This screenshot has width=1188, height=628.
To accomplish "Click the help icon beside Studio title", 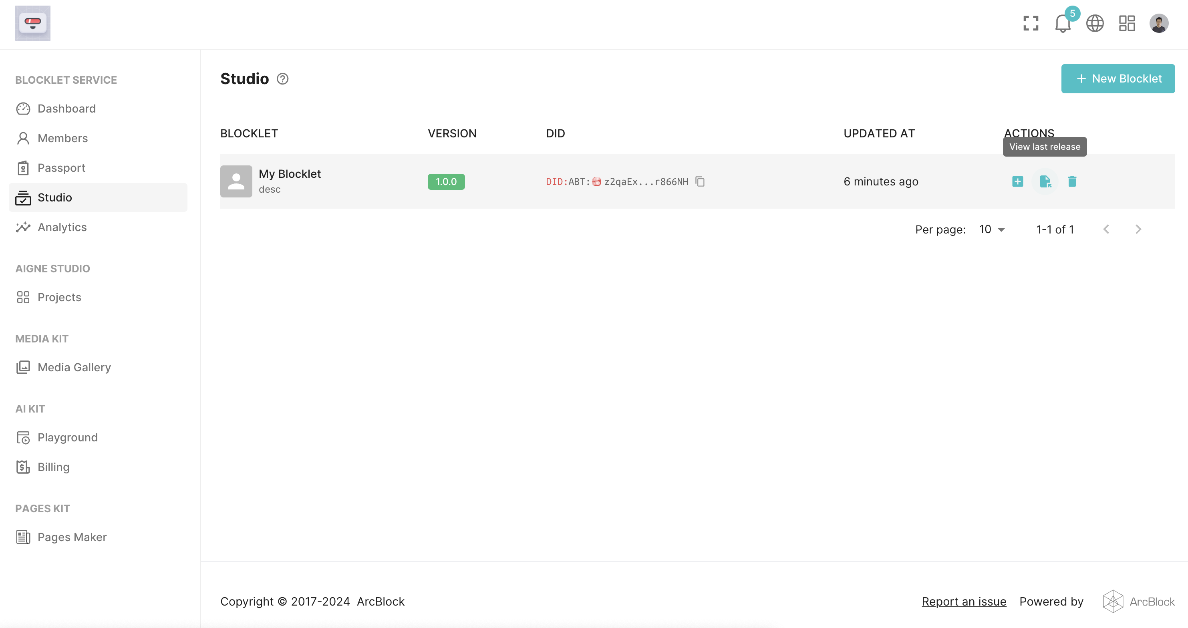I will point(282,79).
